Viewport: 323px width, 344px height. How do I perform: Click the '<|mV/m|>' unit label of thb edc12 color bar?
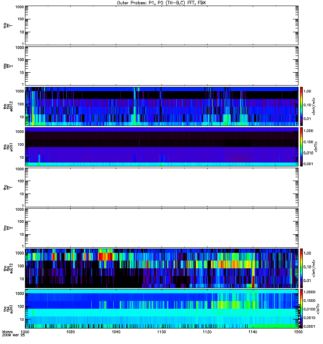314,106
